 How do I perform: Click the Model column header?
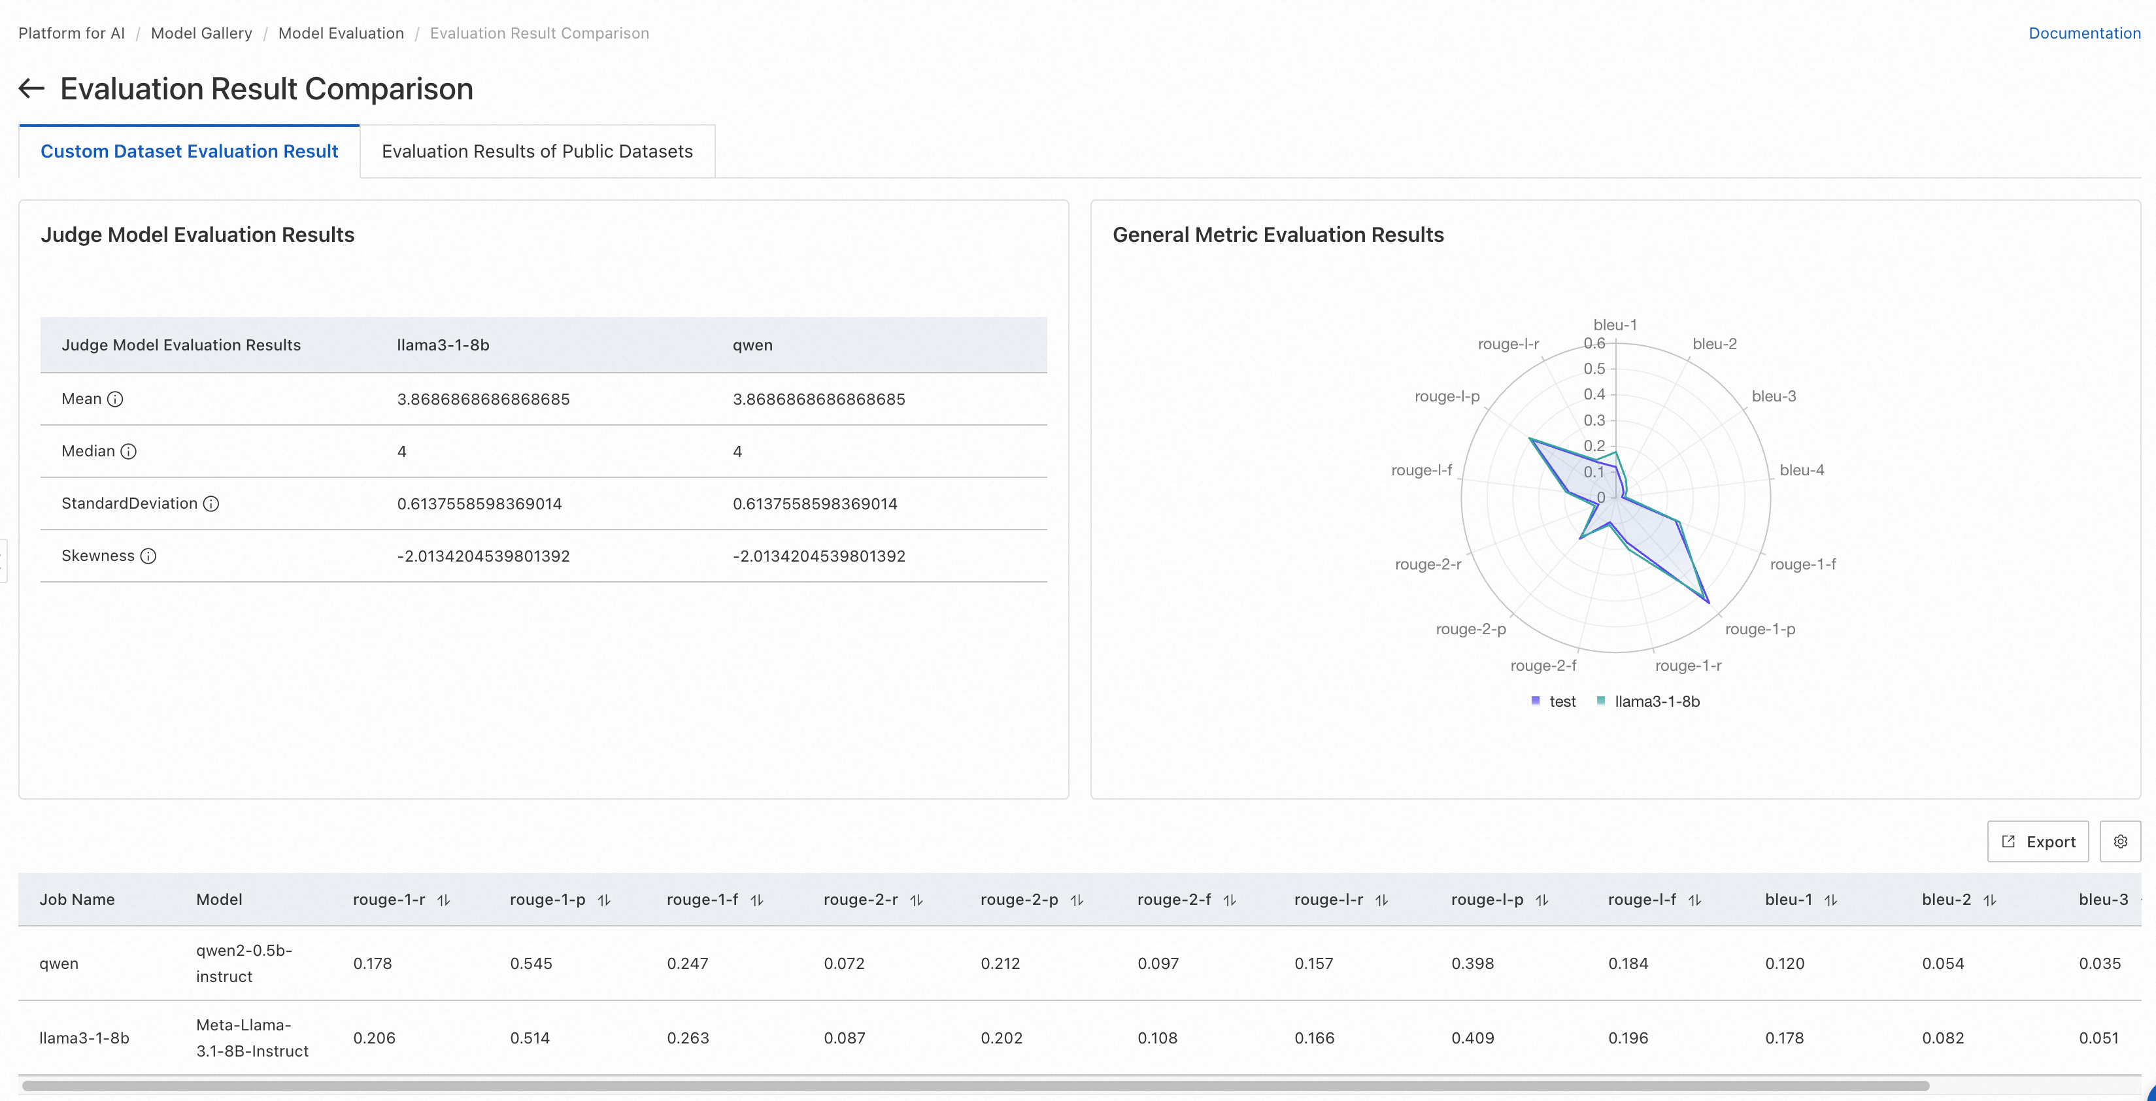pyautogui.click(x=219, y=900)
